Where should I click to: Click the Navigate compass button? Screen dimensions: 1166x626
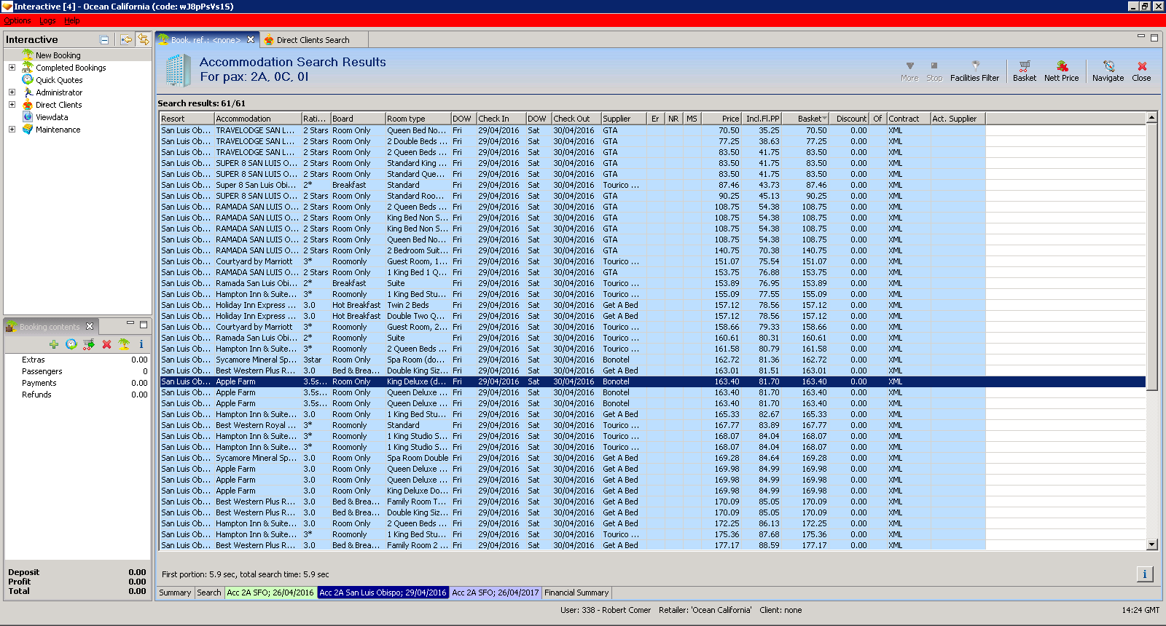coord(1108,71)
